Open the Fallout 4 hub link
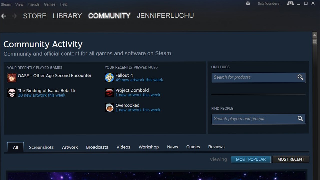This screenshot has width=320, height=180. pyautogui.click(x=124, y=75)
